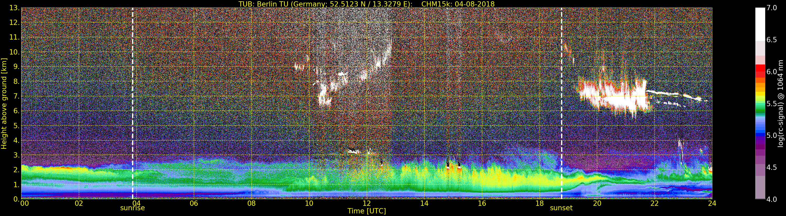Click the x-axis tick label '04'
This screenshot has height=216, width=786.
coord(136,203)
